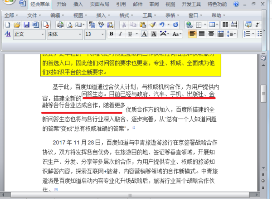This screenshot has width=272, height=199.
Task: Toggle Italic formatting button
Action: coord(121,34)
